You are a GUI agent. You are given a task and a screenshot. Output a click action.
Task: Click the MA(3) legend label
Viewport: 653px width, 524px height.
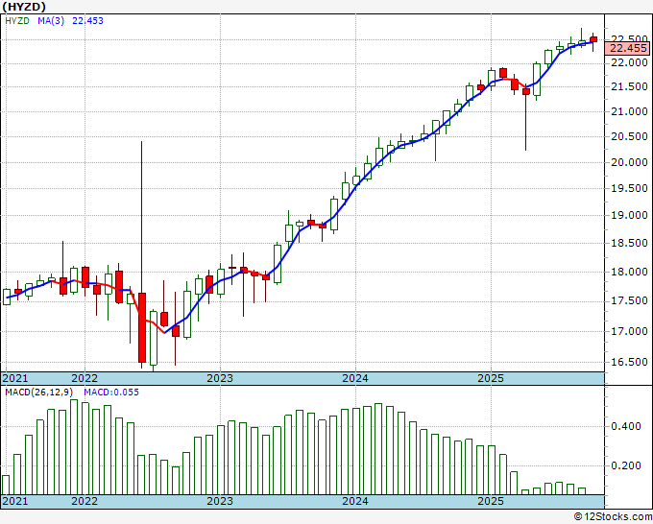click(x=51, y=21)
